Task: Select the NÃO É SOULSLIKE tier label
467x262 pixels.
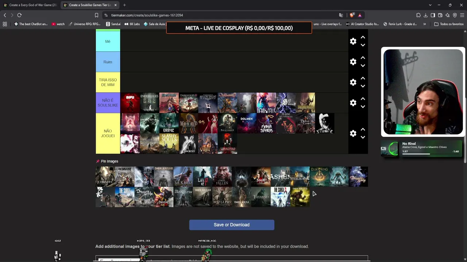Action: point(108,103)
